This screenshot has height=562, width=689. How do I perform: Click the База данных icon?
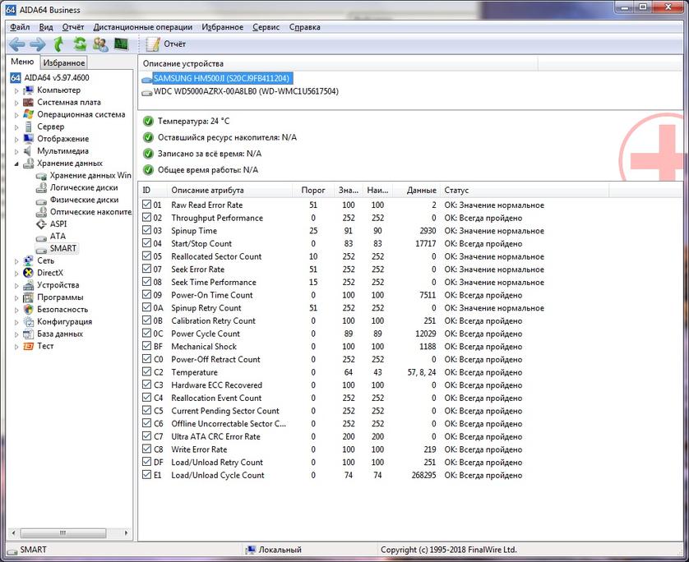pyautogui.click(x=29, y=334)
